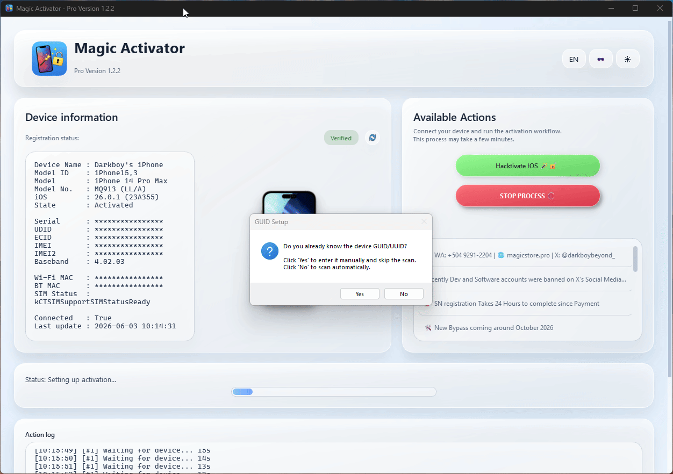Click the main window vertical scrollbar
Viewport: 673px width, 474px height.
[x=670, y=199]
